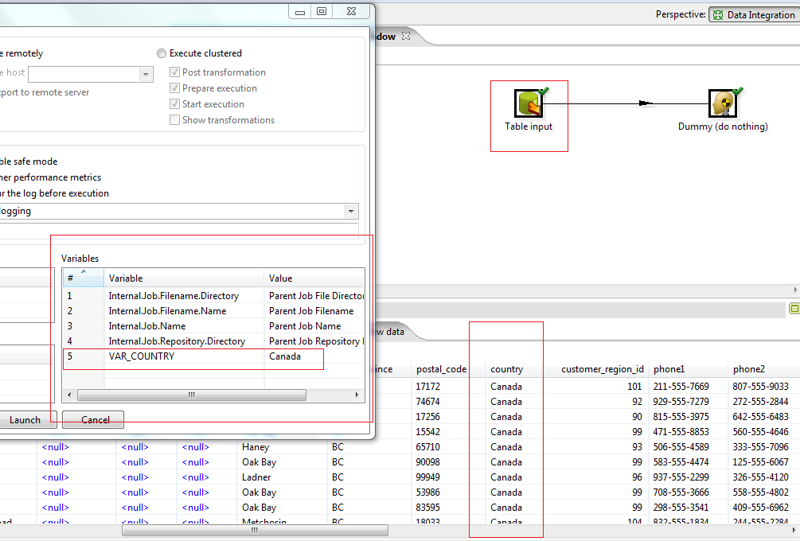The image size is (800, 541).
Task: Open the remote host dropdown
Action: click(x=145, y=73)
